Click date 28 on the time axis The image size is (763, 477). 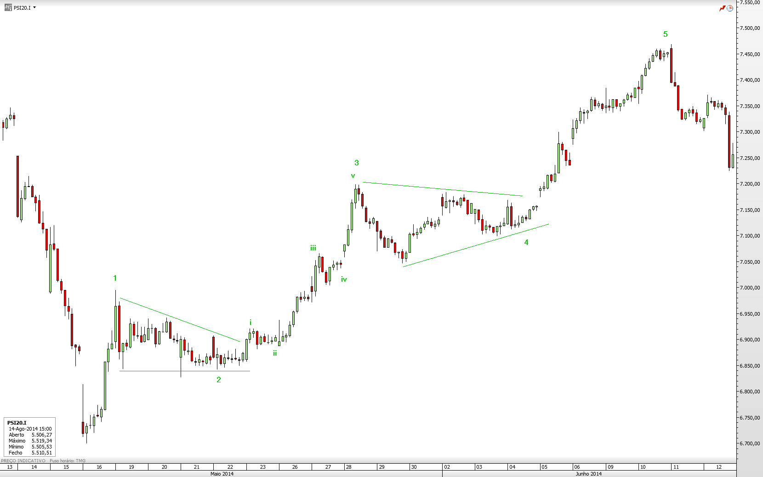tap(349, 467)
